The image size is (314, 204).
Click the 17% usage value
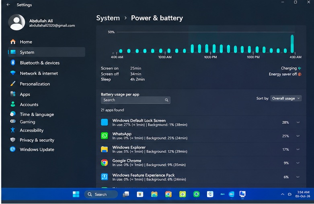[285, 149]
